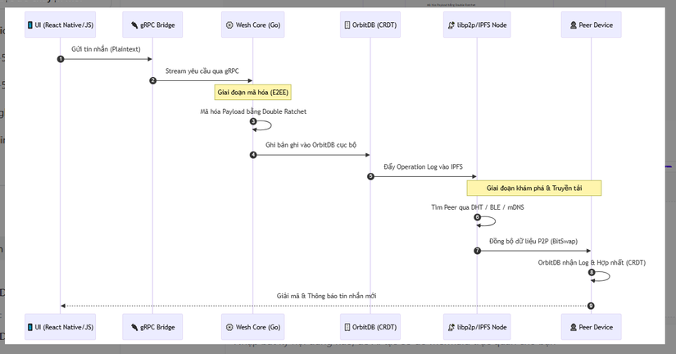The height and width of the screenshot is (354, 676).
Task: Click the gear icon in the bottom Wesh Core (Go) box
Action: tap(229, 327)
